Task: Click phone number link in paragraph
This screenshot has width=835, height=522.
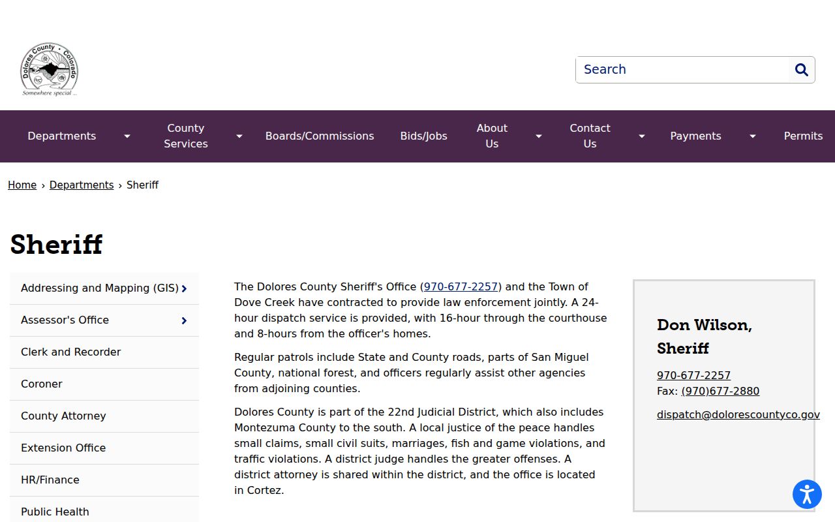Action: (x=461, y=286)
